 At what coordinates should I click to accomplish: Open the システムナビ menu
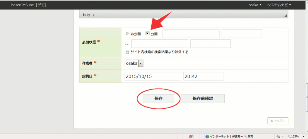[x=279, y=5]
